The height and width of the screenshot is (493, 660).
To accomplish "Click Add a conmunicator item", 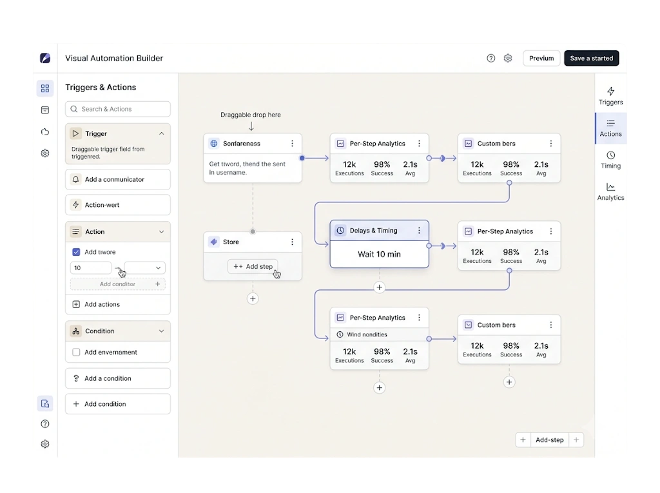I will click(x=118, y=179).
